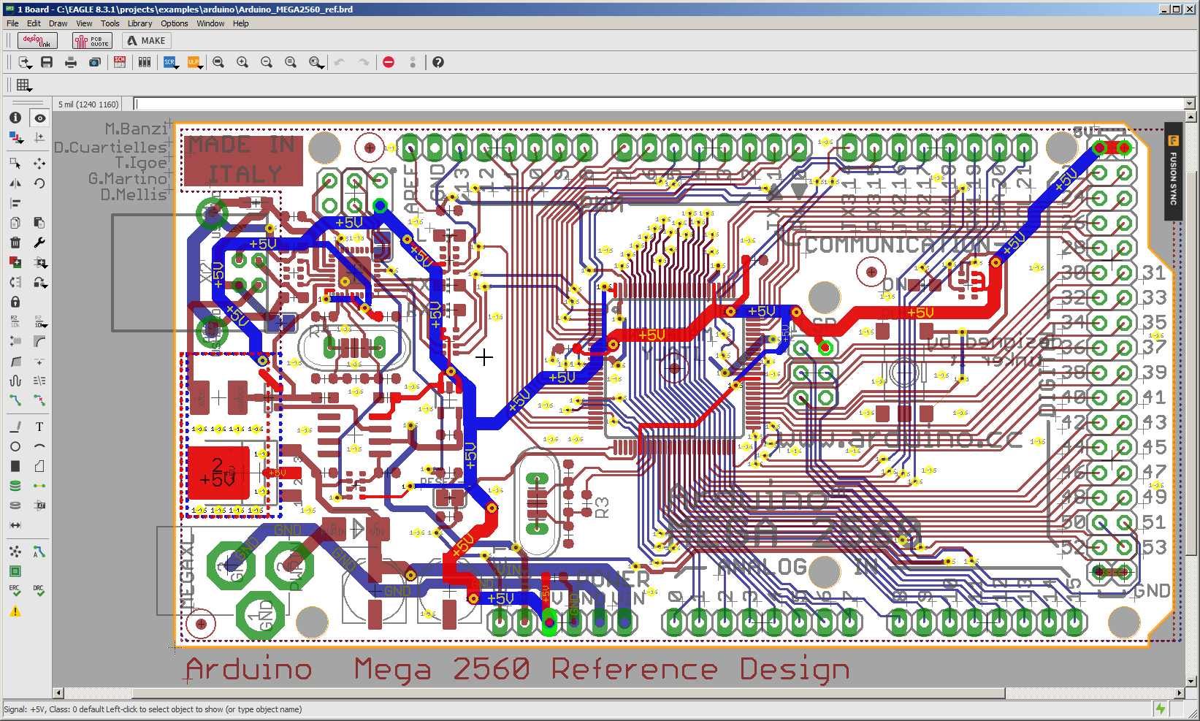
Task: Toggle the Lock component tool
Action: 15,302
